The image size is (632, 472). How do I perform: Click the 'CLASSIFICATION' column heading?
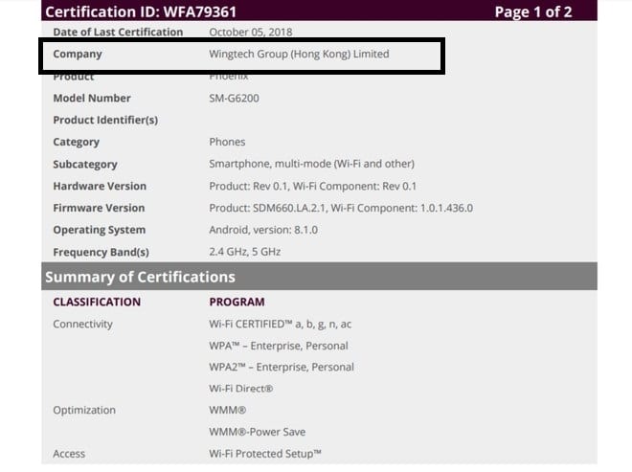pos(97,302)
